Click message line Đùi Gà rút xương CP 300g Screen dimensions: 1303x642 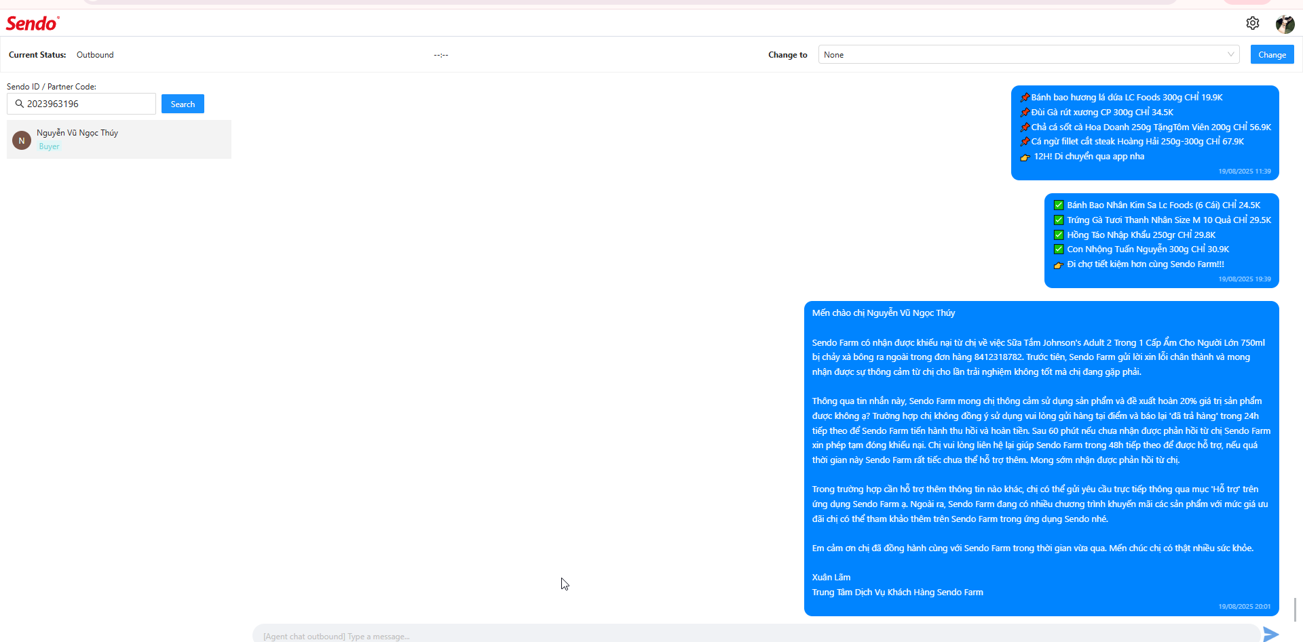(1097, 113)
